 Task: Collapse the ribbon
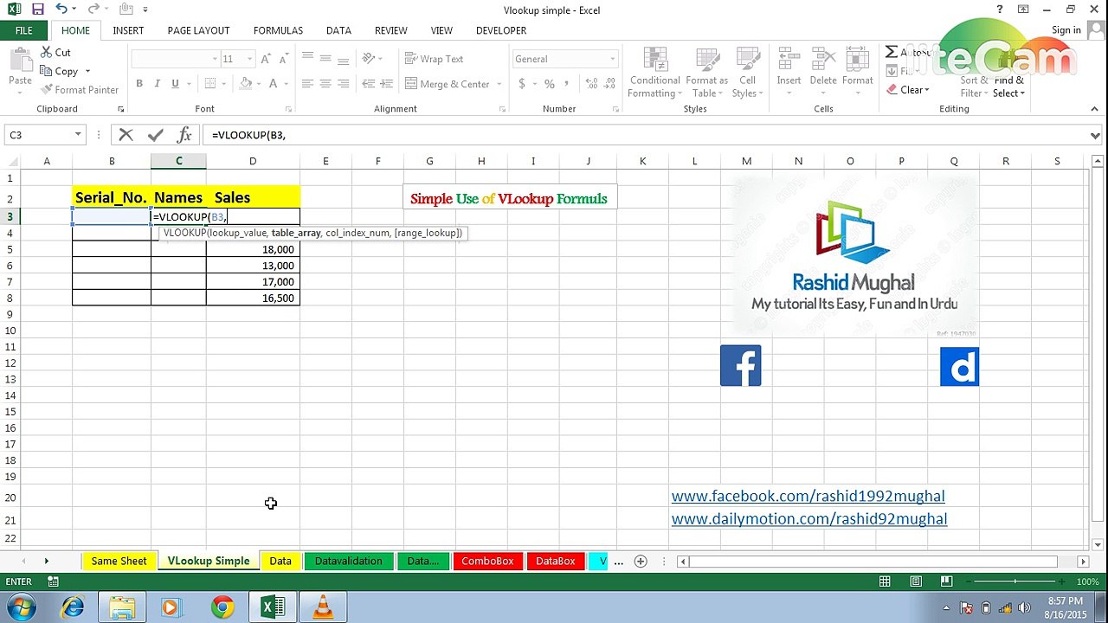[x=1096, y=109]
